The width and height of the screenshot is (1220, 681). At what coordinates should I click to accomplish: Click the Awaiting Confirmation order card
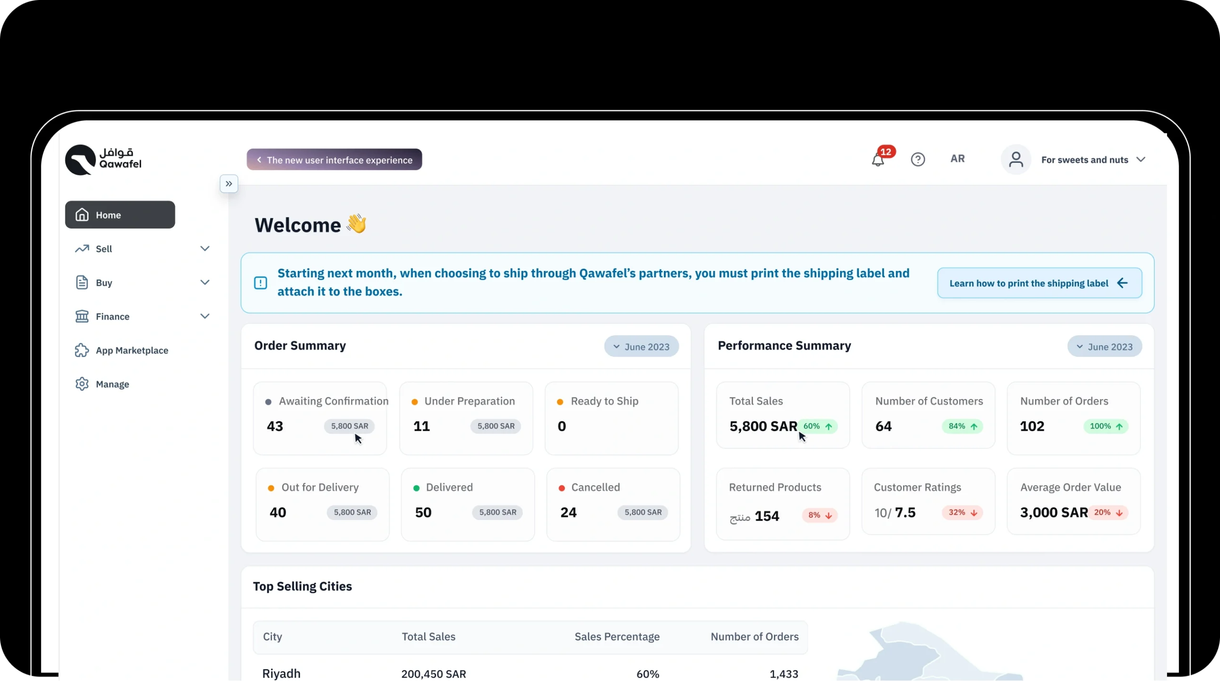320,418
